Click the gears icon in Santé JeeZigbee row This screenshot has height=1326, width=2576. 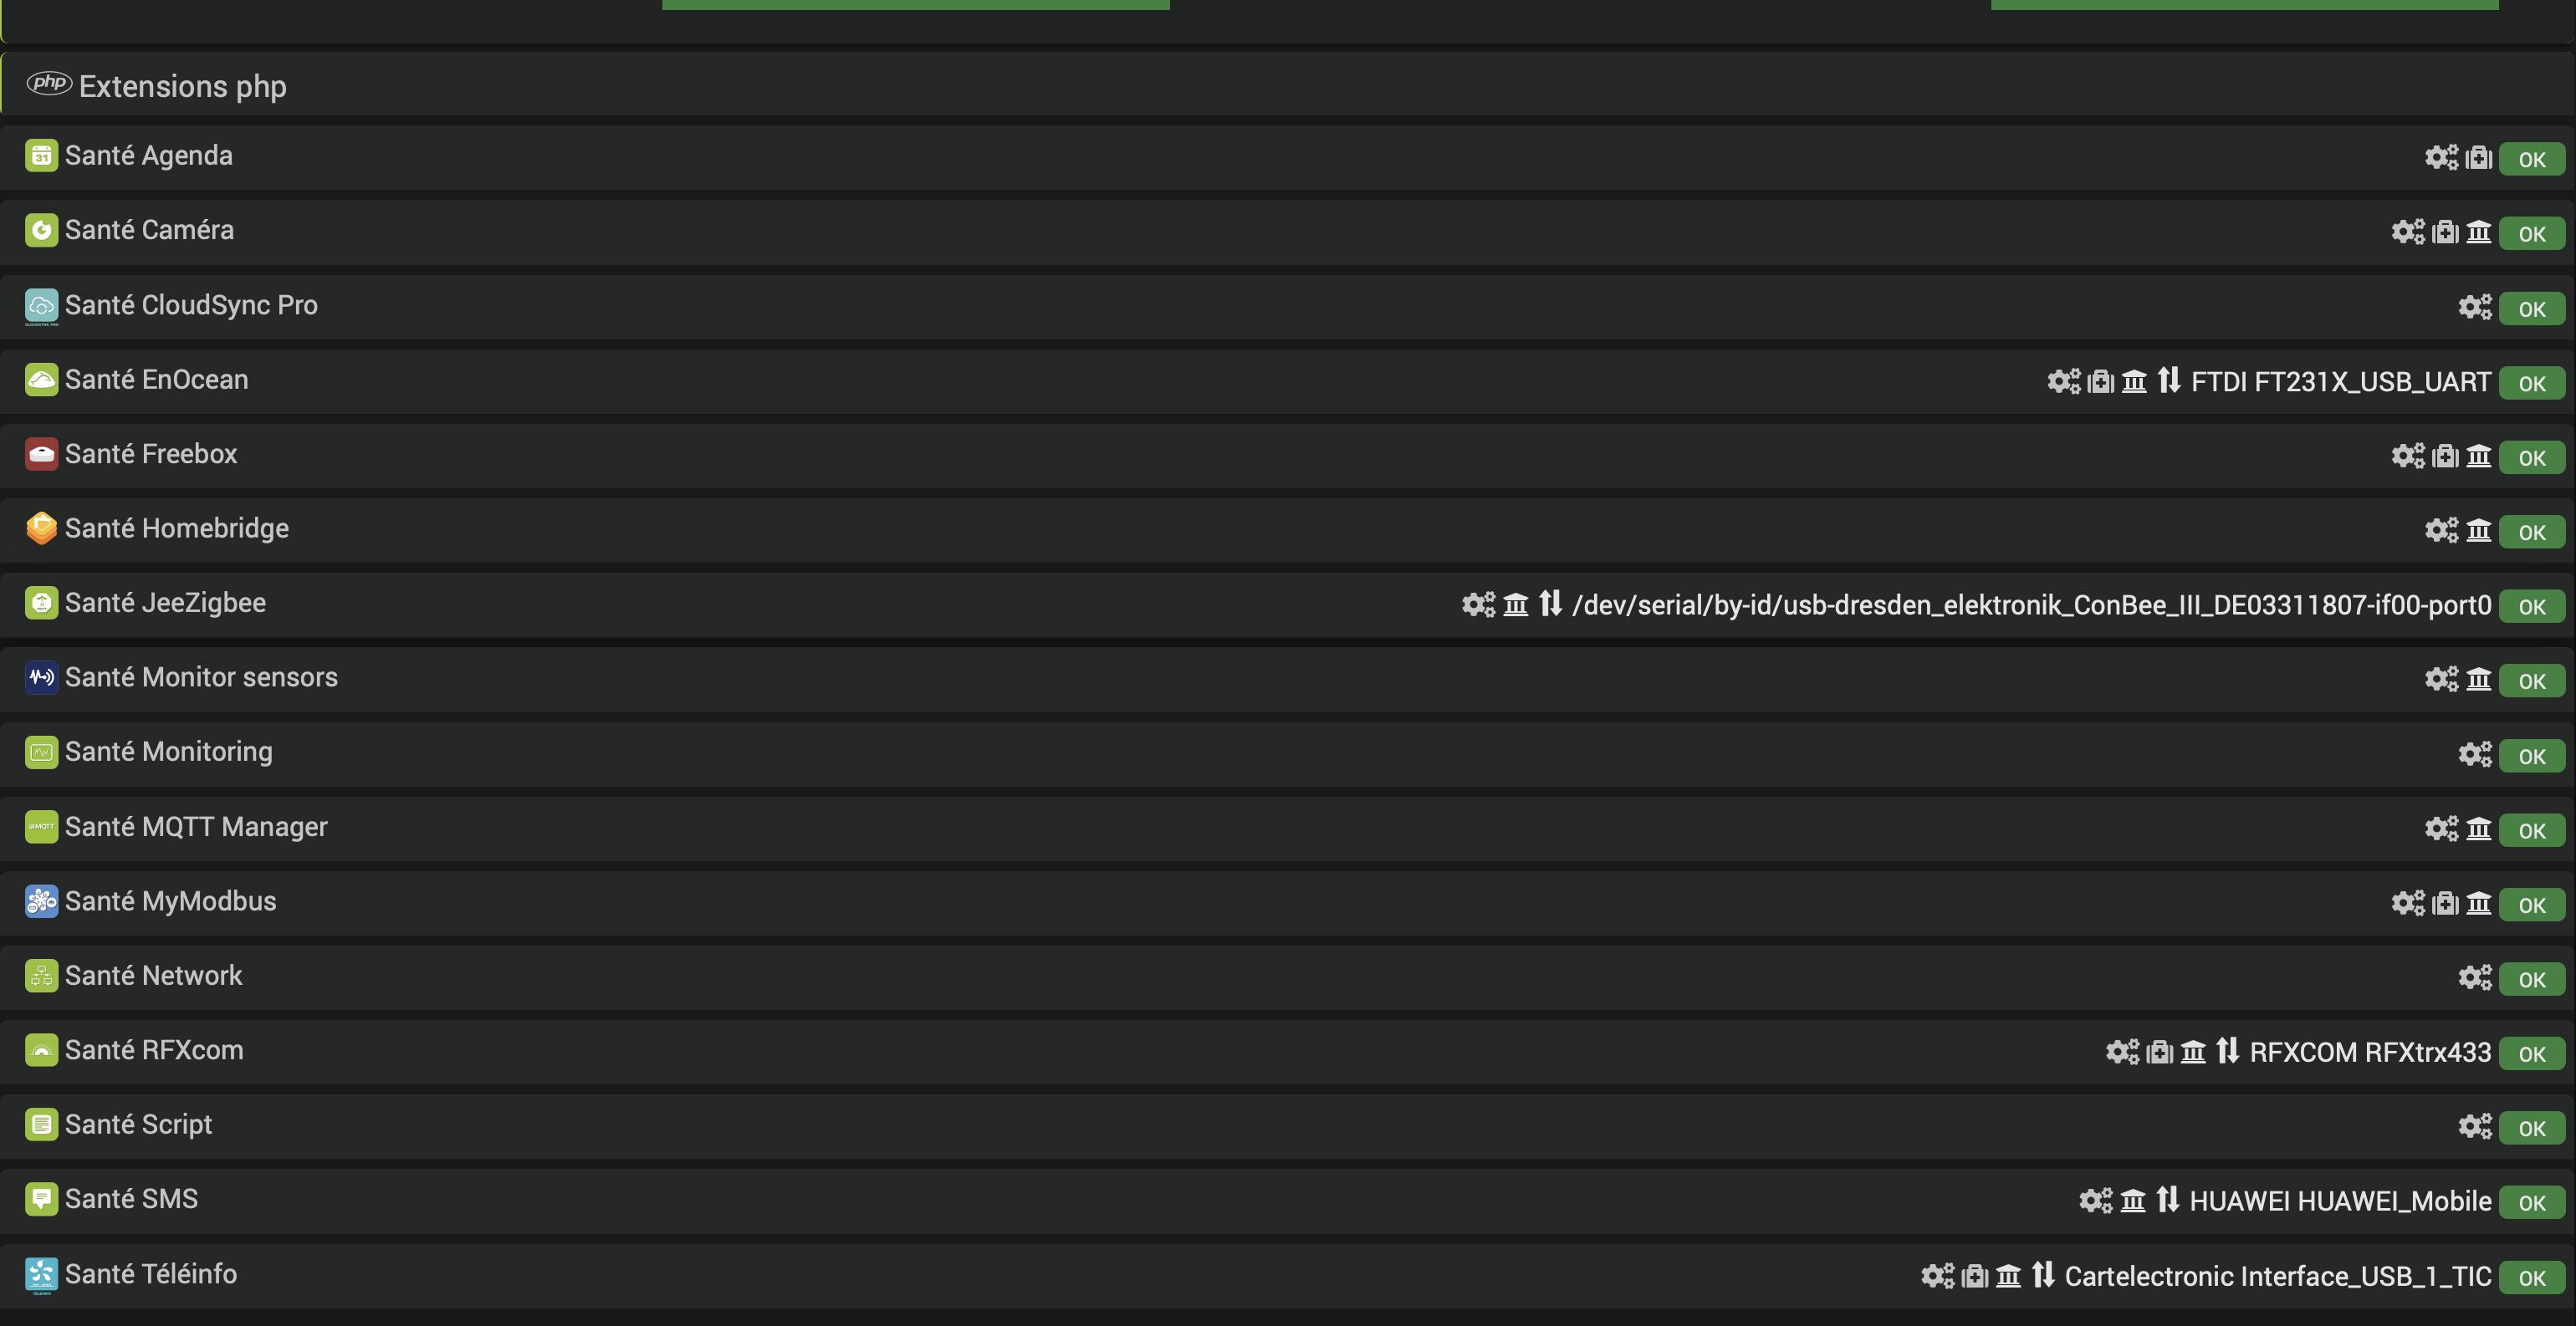pos(1478,604)
